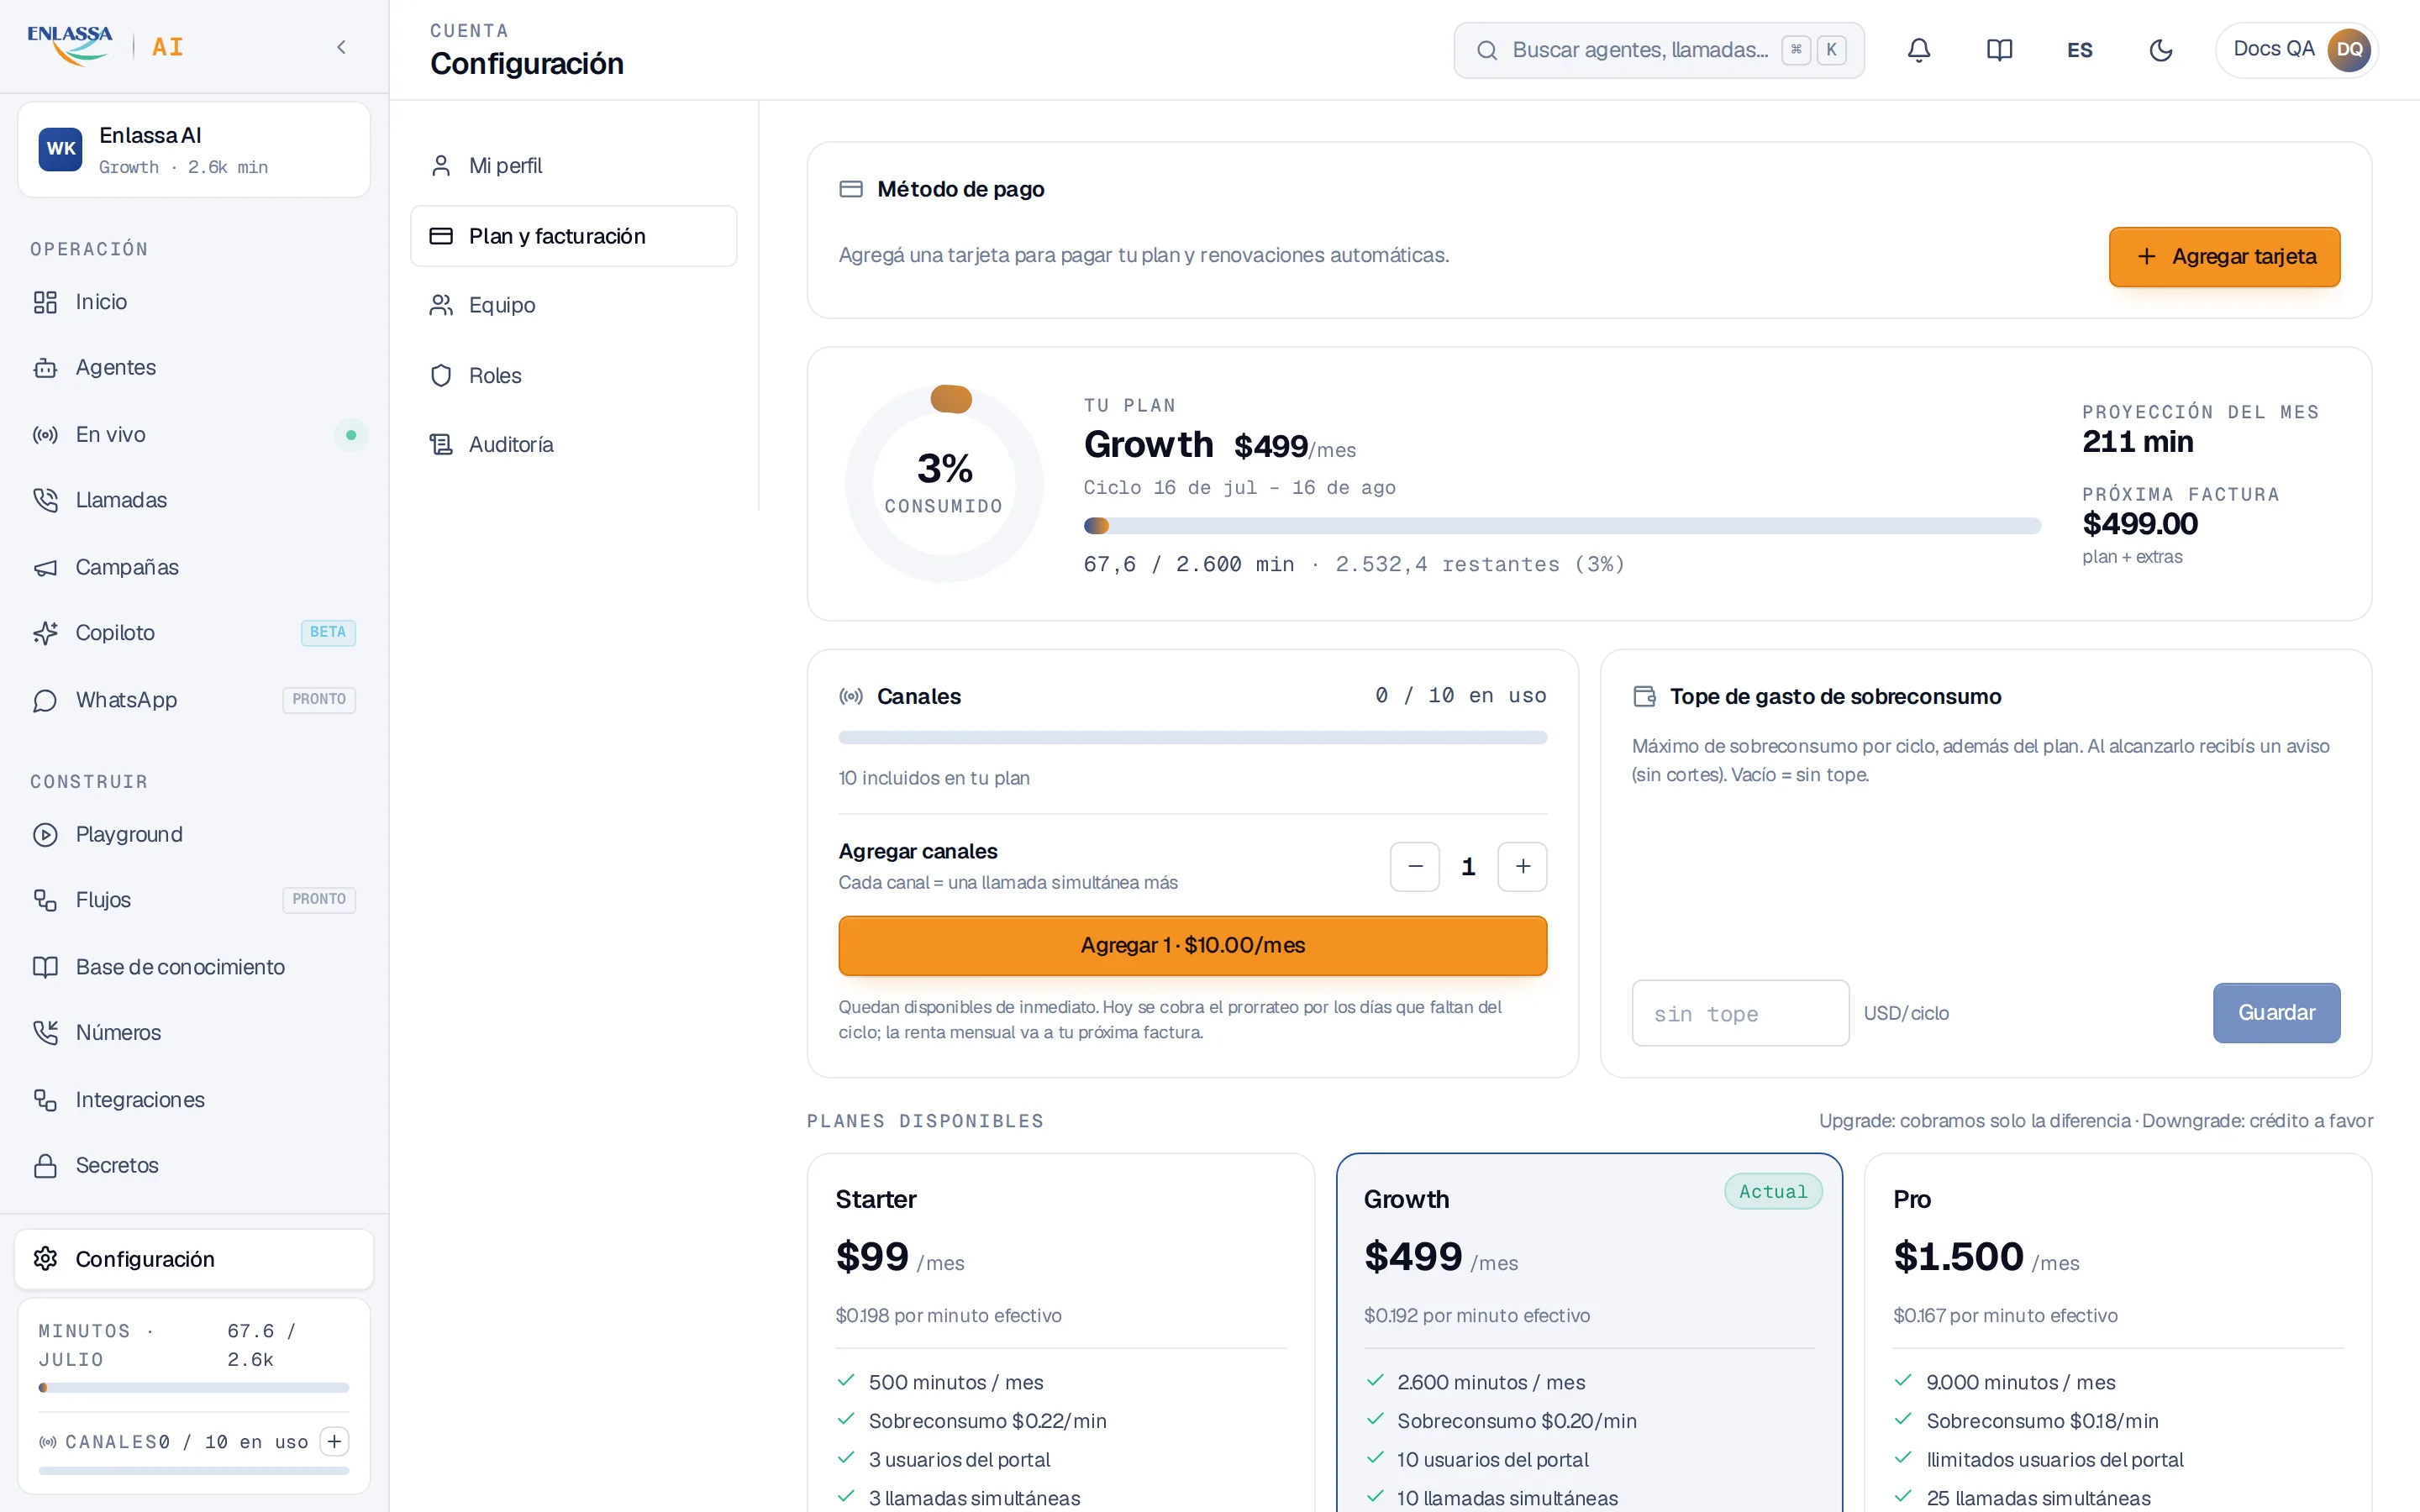Click Agregar 1 · $10.00/mes button
Image resolution: width=2420 pixels, height=1512 pixels.
click(1192, 945)
